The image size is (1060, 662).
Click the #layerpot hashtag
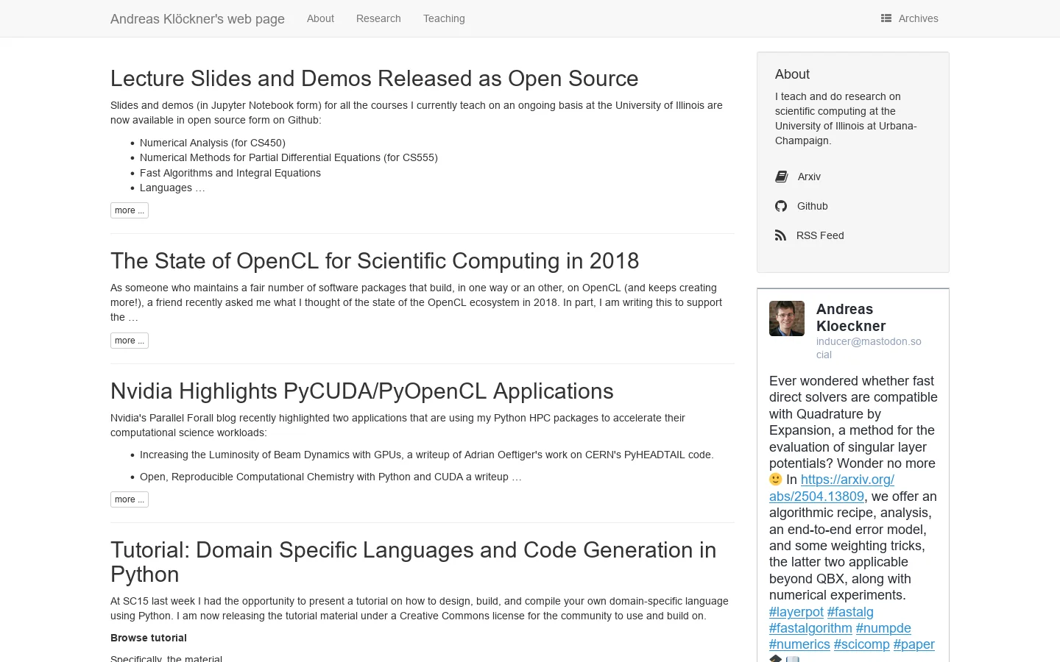point(796,612)
